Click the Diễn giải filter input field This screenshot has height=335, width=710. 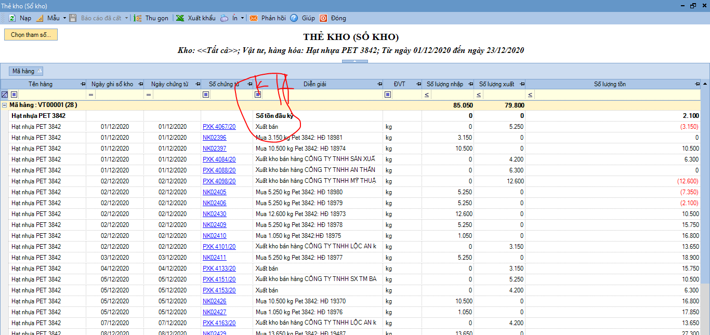pyautogui.click(x=322, y=95)
